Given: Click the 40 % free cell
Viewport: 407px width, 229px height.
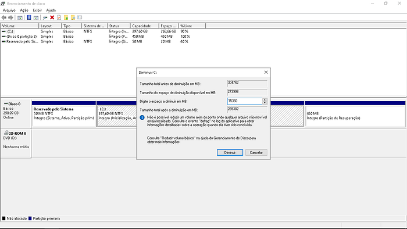Looking at the screenshot, I should point(184,41).
